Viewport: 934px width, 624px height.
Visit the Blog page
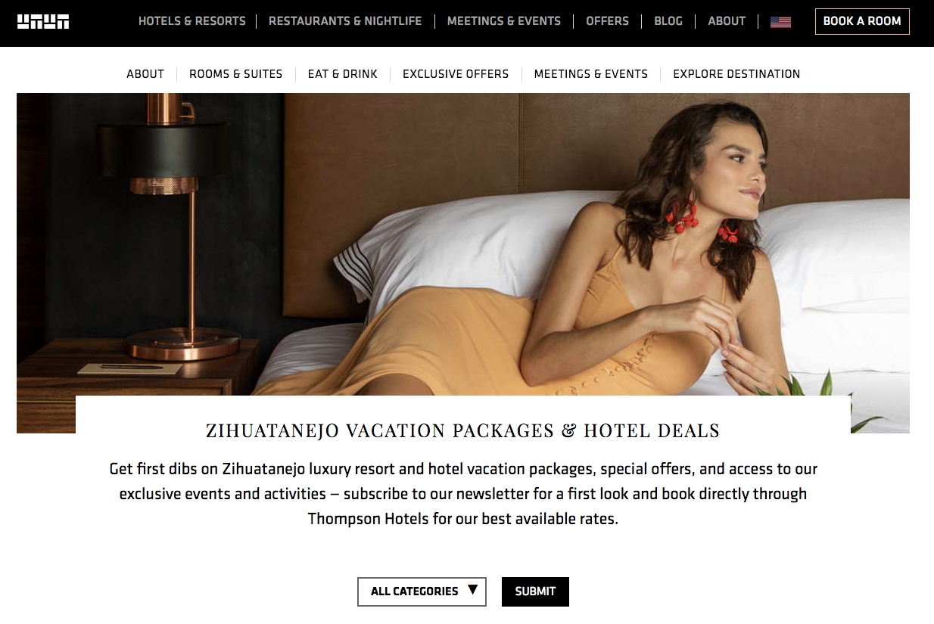[x=668, y=21]
